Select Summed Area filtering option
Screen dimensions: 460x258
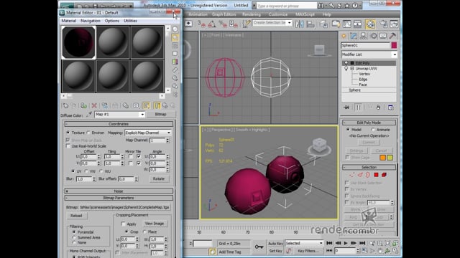74,237
